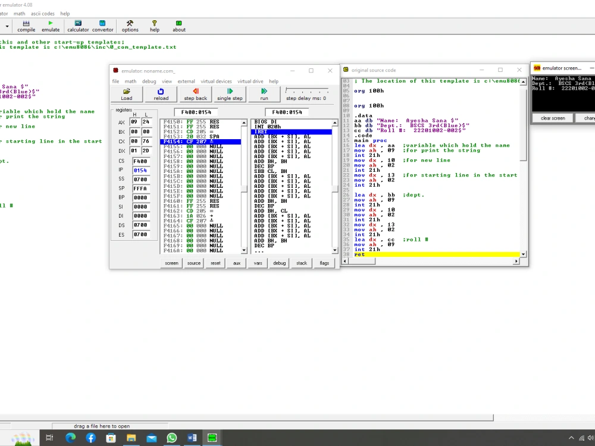This screenshot has width=595, height=446.
Task: Open Microsoft Store from the taskbar
Action: [x=111, y=438]
